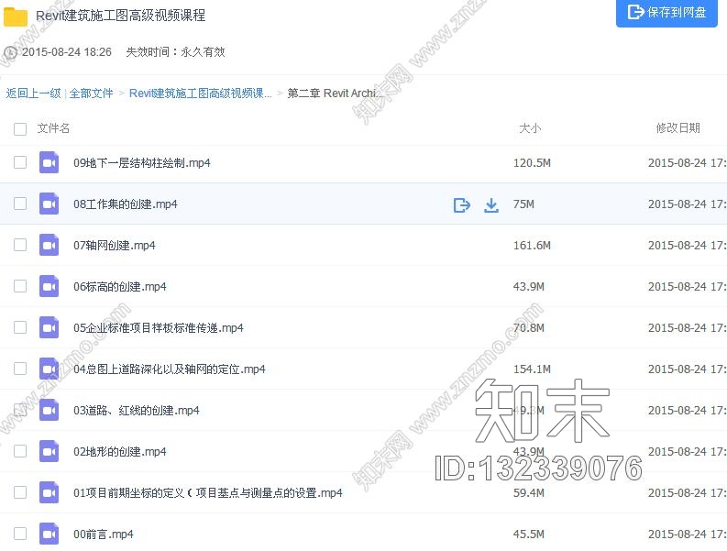The image size is (727, 551).
Task: Click the yellow folder icon beside course title
Action: pos(16,17)
